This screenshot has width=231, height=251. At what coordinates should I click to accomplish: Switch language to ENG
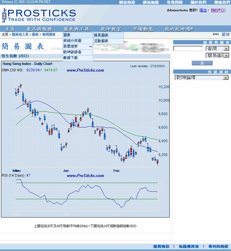click(216, 34)
